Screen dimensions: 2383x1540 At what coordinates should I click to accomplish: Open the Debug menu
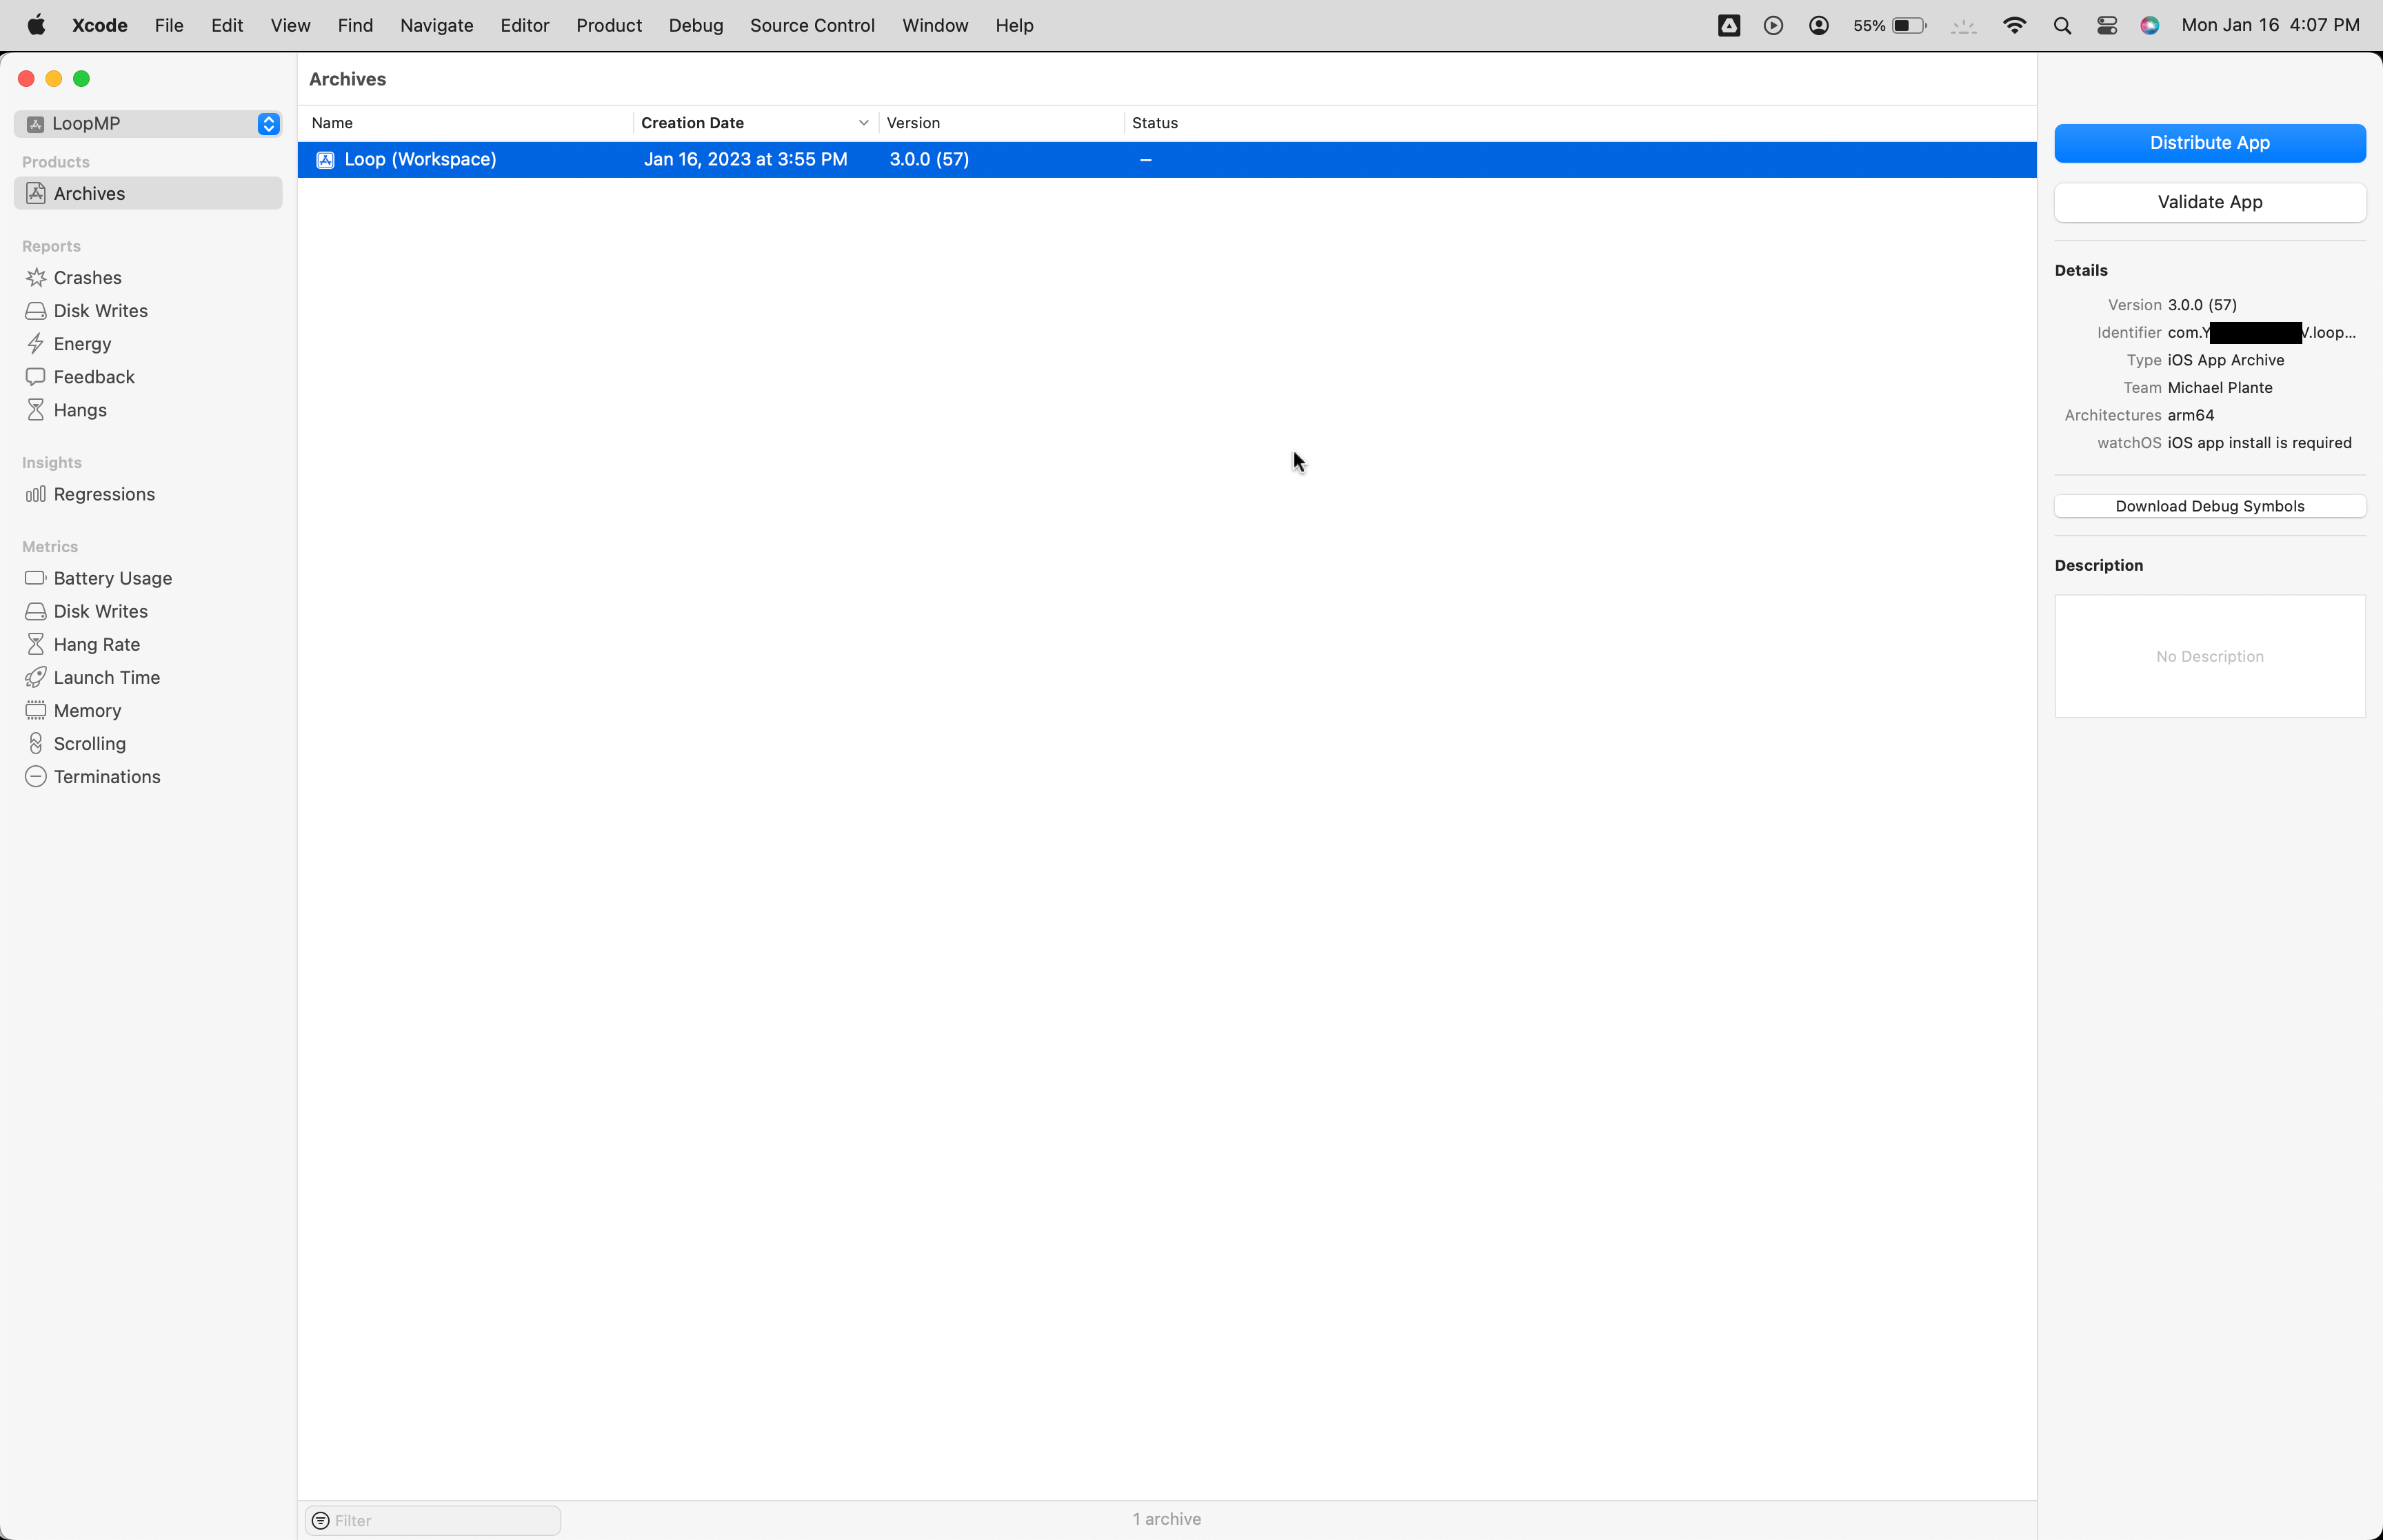696,25
